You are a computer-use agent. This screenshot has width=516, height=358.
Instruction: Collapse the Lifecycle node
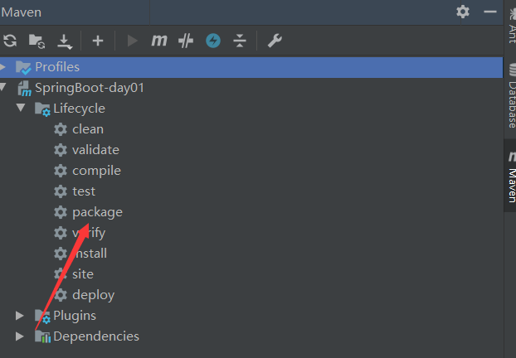click(21, 108)
